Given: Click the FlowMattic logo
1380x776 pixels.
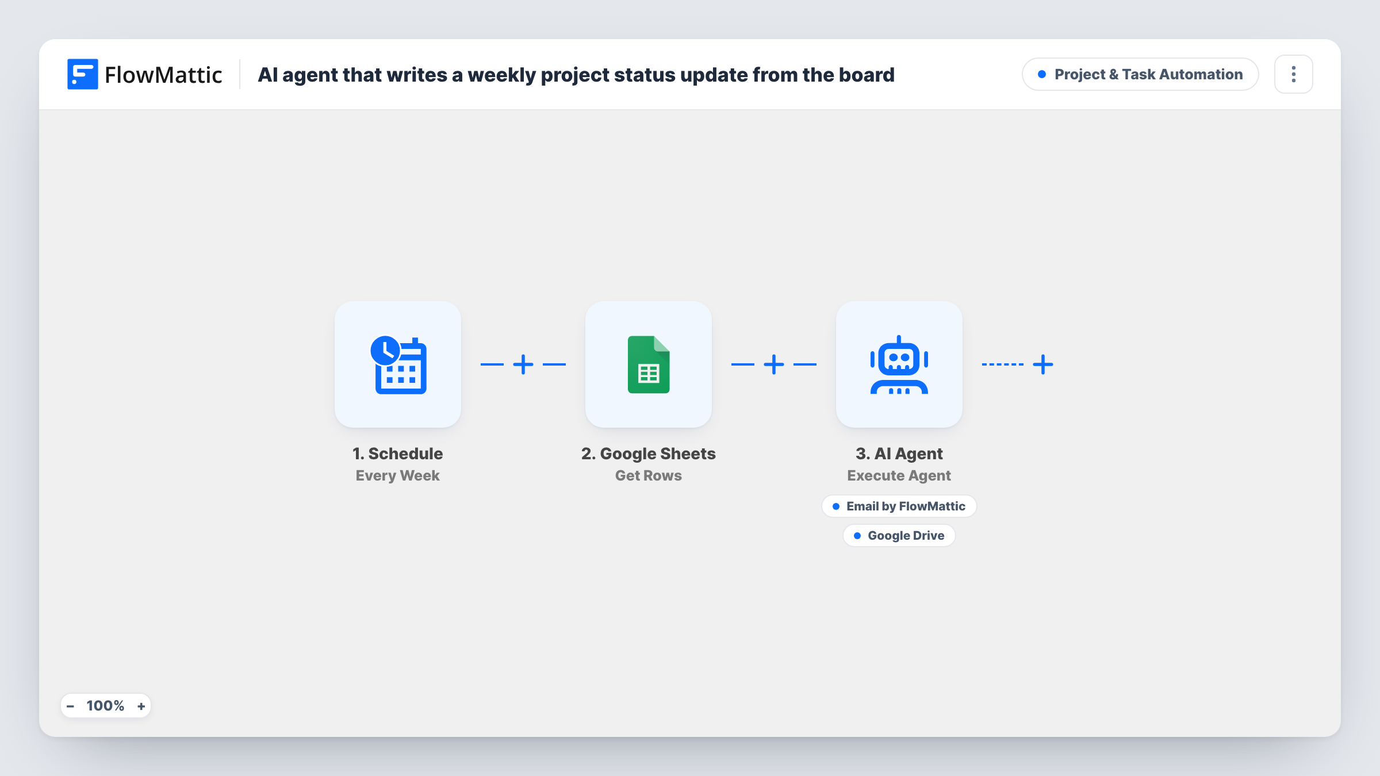Looking at the screenshot, I should pyautogui.click(x=145, y=74).
